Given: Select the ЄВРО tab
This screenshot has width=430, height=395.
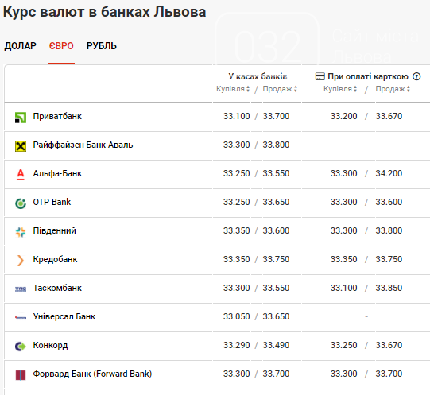Looking at the screenshot, I should click(61, 46).
